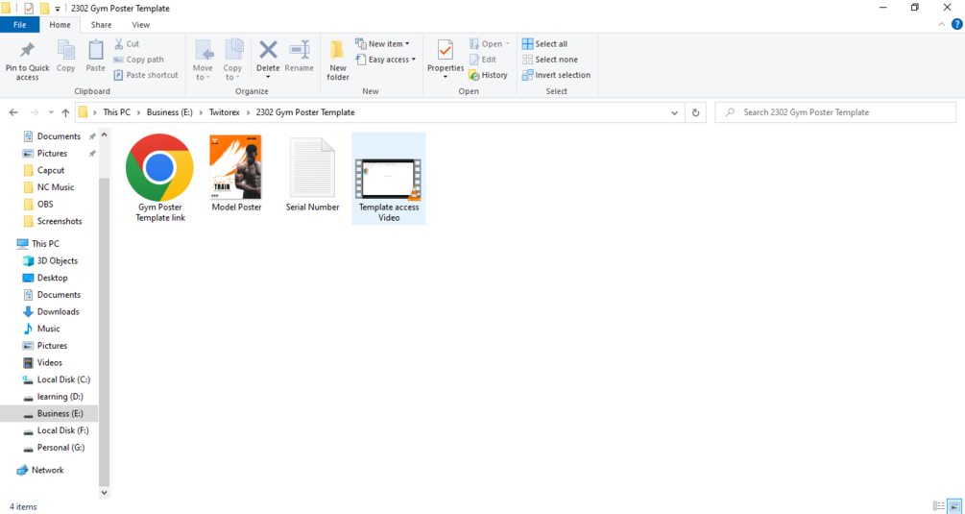Open the Easy access dropdown
Image resolution: width=965 pixels, height=514 pixels.
(385, 60)
